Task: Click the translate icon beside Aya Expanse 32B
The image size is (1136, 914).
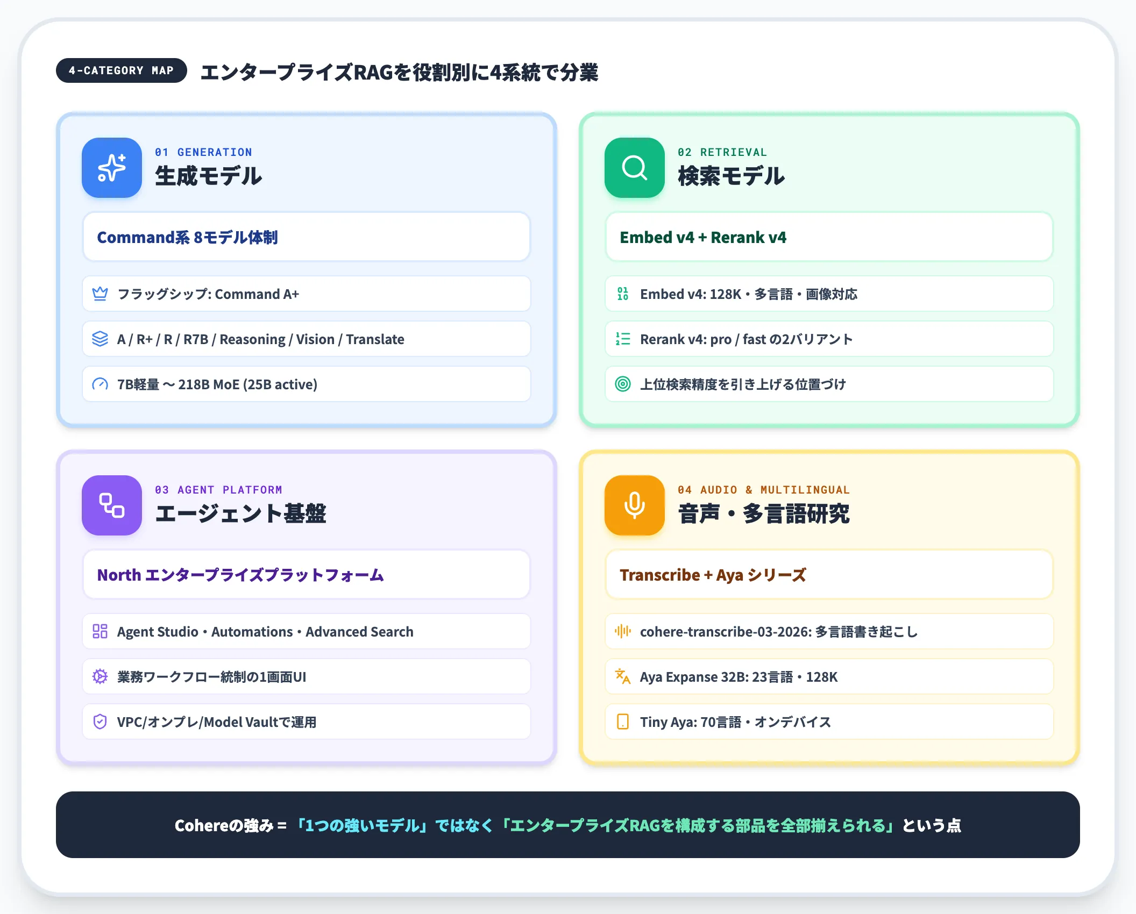Action: pos(623,676)
